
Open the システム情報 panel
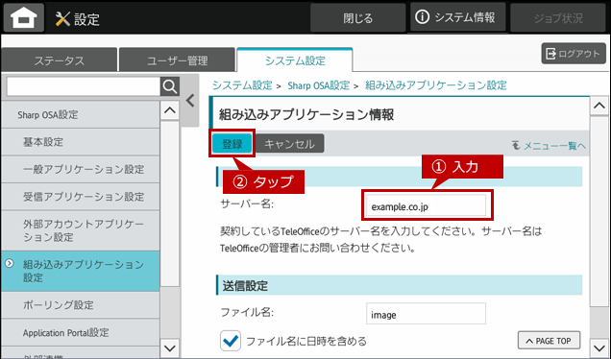(x=457, y=17)
